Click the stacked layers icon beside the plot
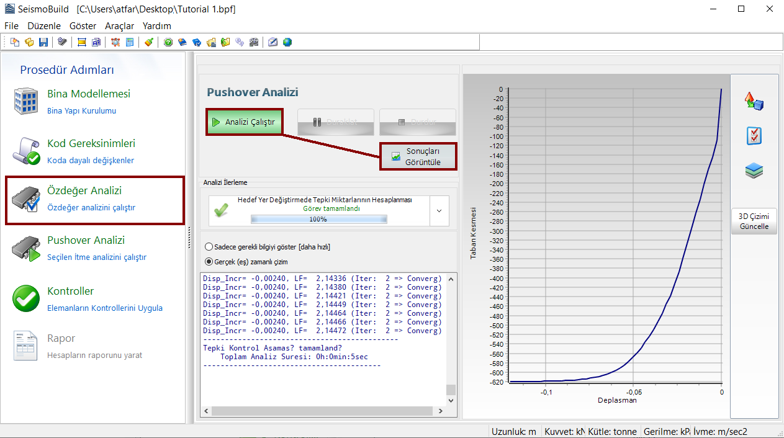The height and width of the screenshot is (438, 784). [x=754, y=171]
